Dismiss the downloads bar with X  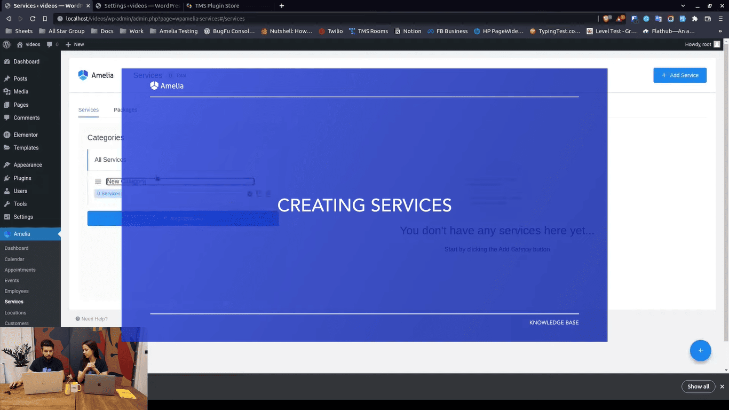click(x=722, y=387)
